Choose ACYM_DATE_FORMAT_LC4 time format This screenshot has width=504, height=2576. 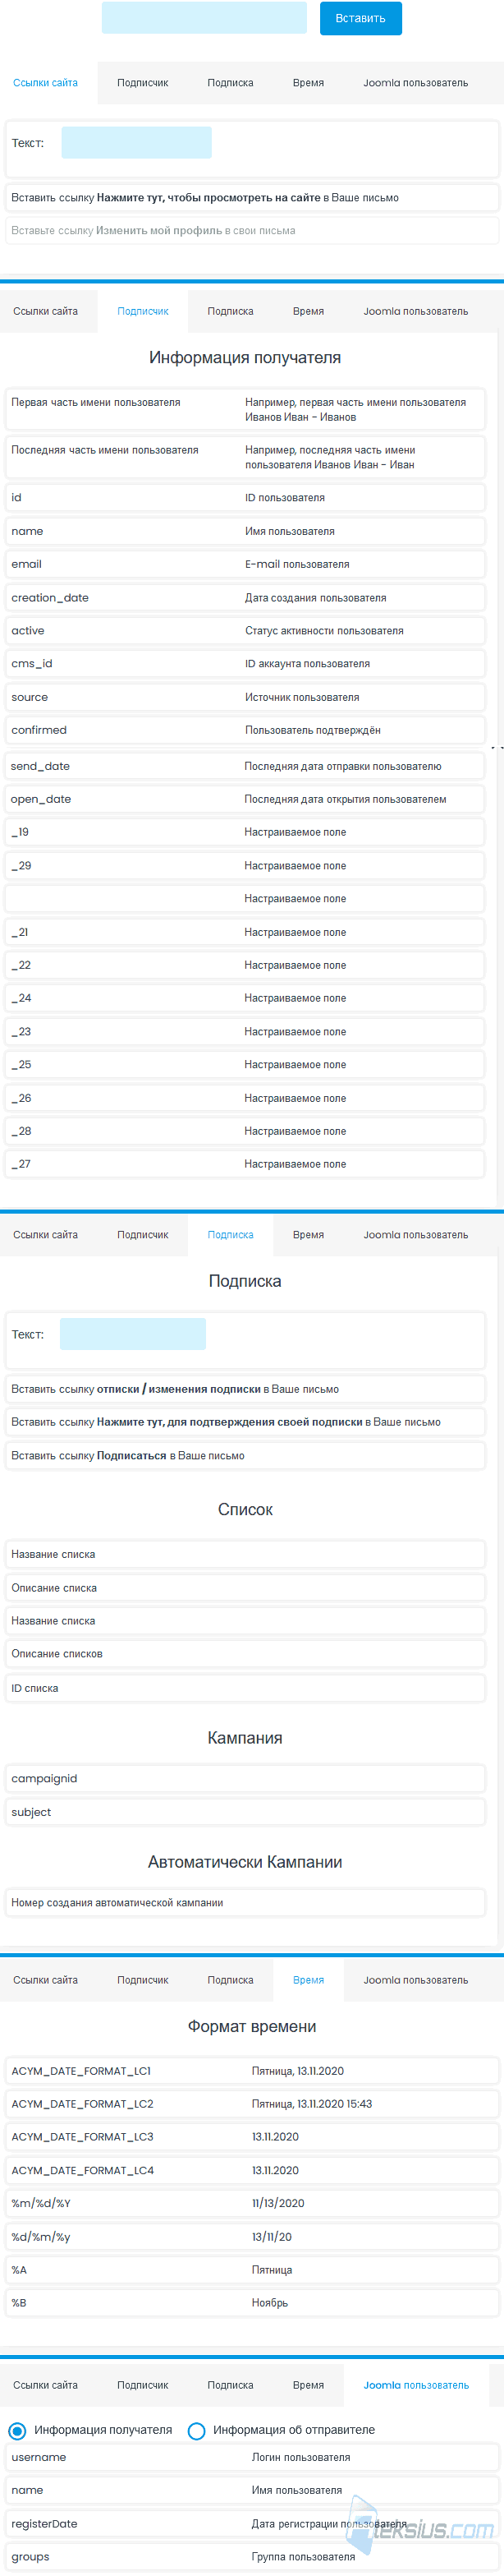251,2171
